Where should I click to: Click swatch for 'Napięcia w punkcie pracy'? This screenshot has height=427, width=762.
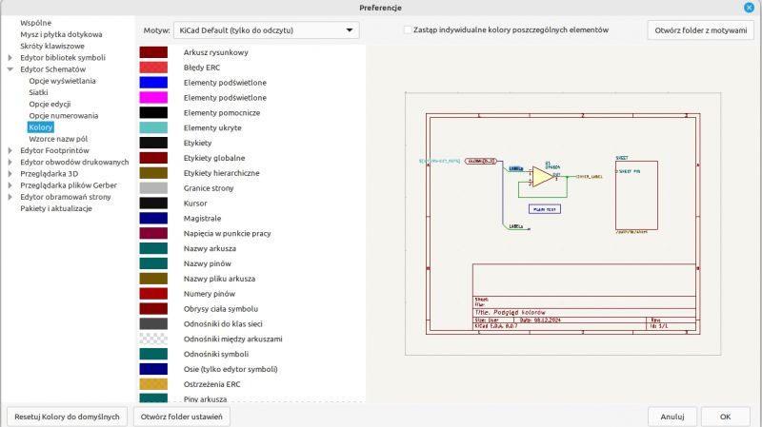click(153, 233)
